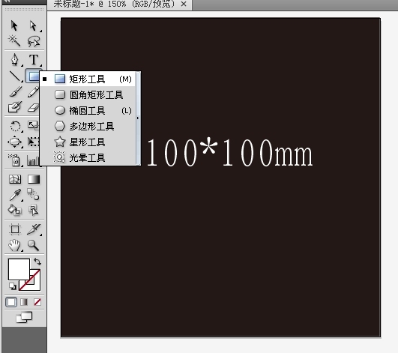The height and width of the screenshot is (353, 398).
Task: Select the Type tool
Action: (x=34, y=60)
